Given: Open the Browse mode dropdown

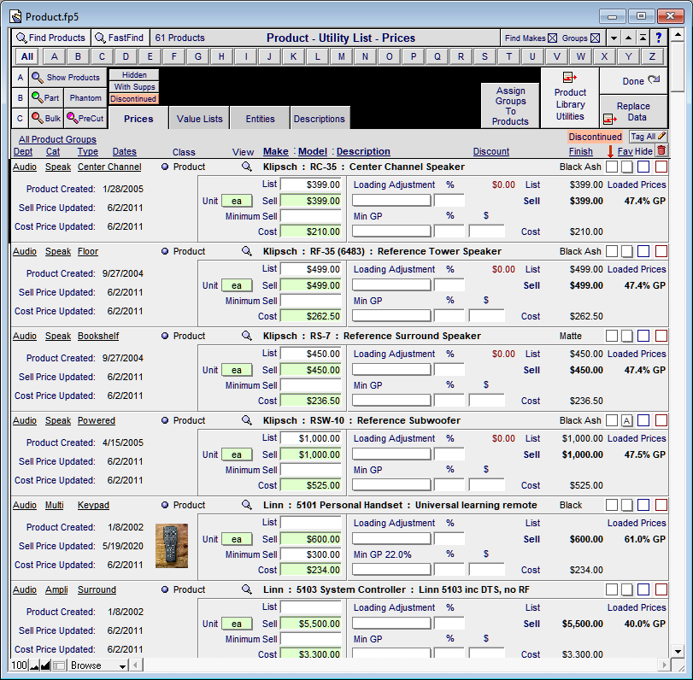Looking at the screenshot, I should coord(98,665).
